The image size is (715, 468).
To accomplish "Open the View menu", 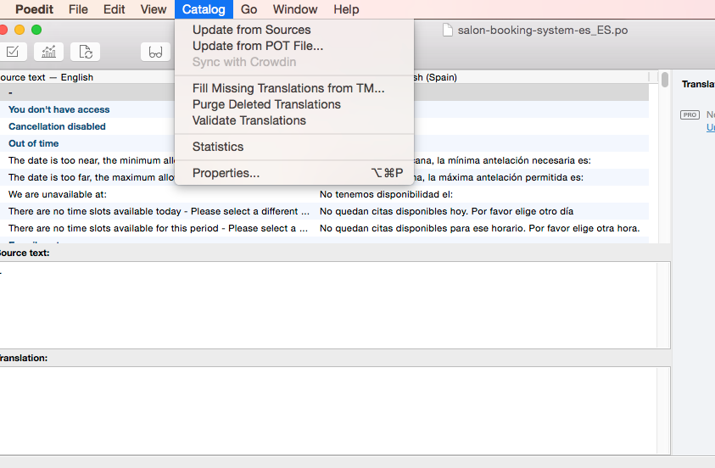I will click(x=154, y=9).
